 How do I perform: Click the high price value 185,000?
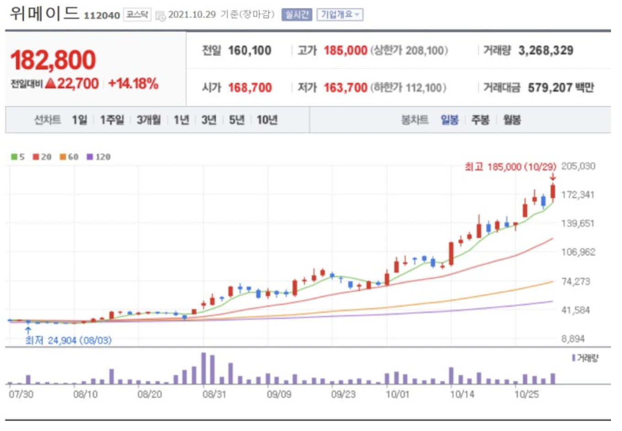click(345, 50)
